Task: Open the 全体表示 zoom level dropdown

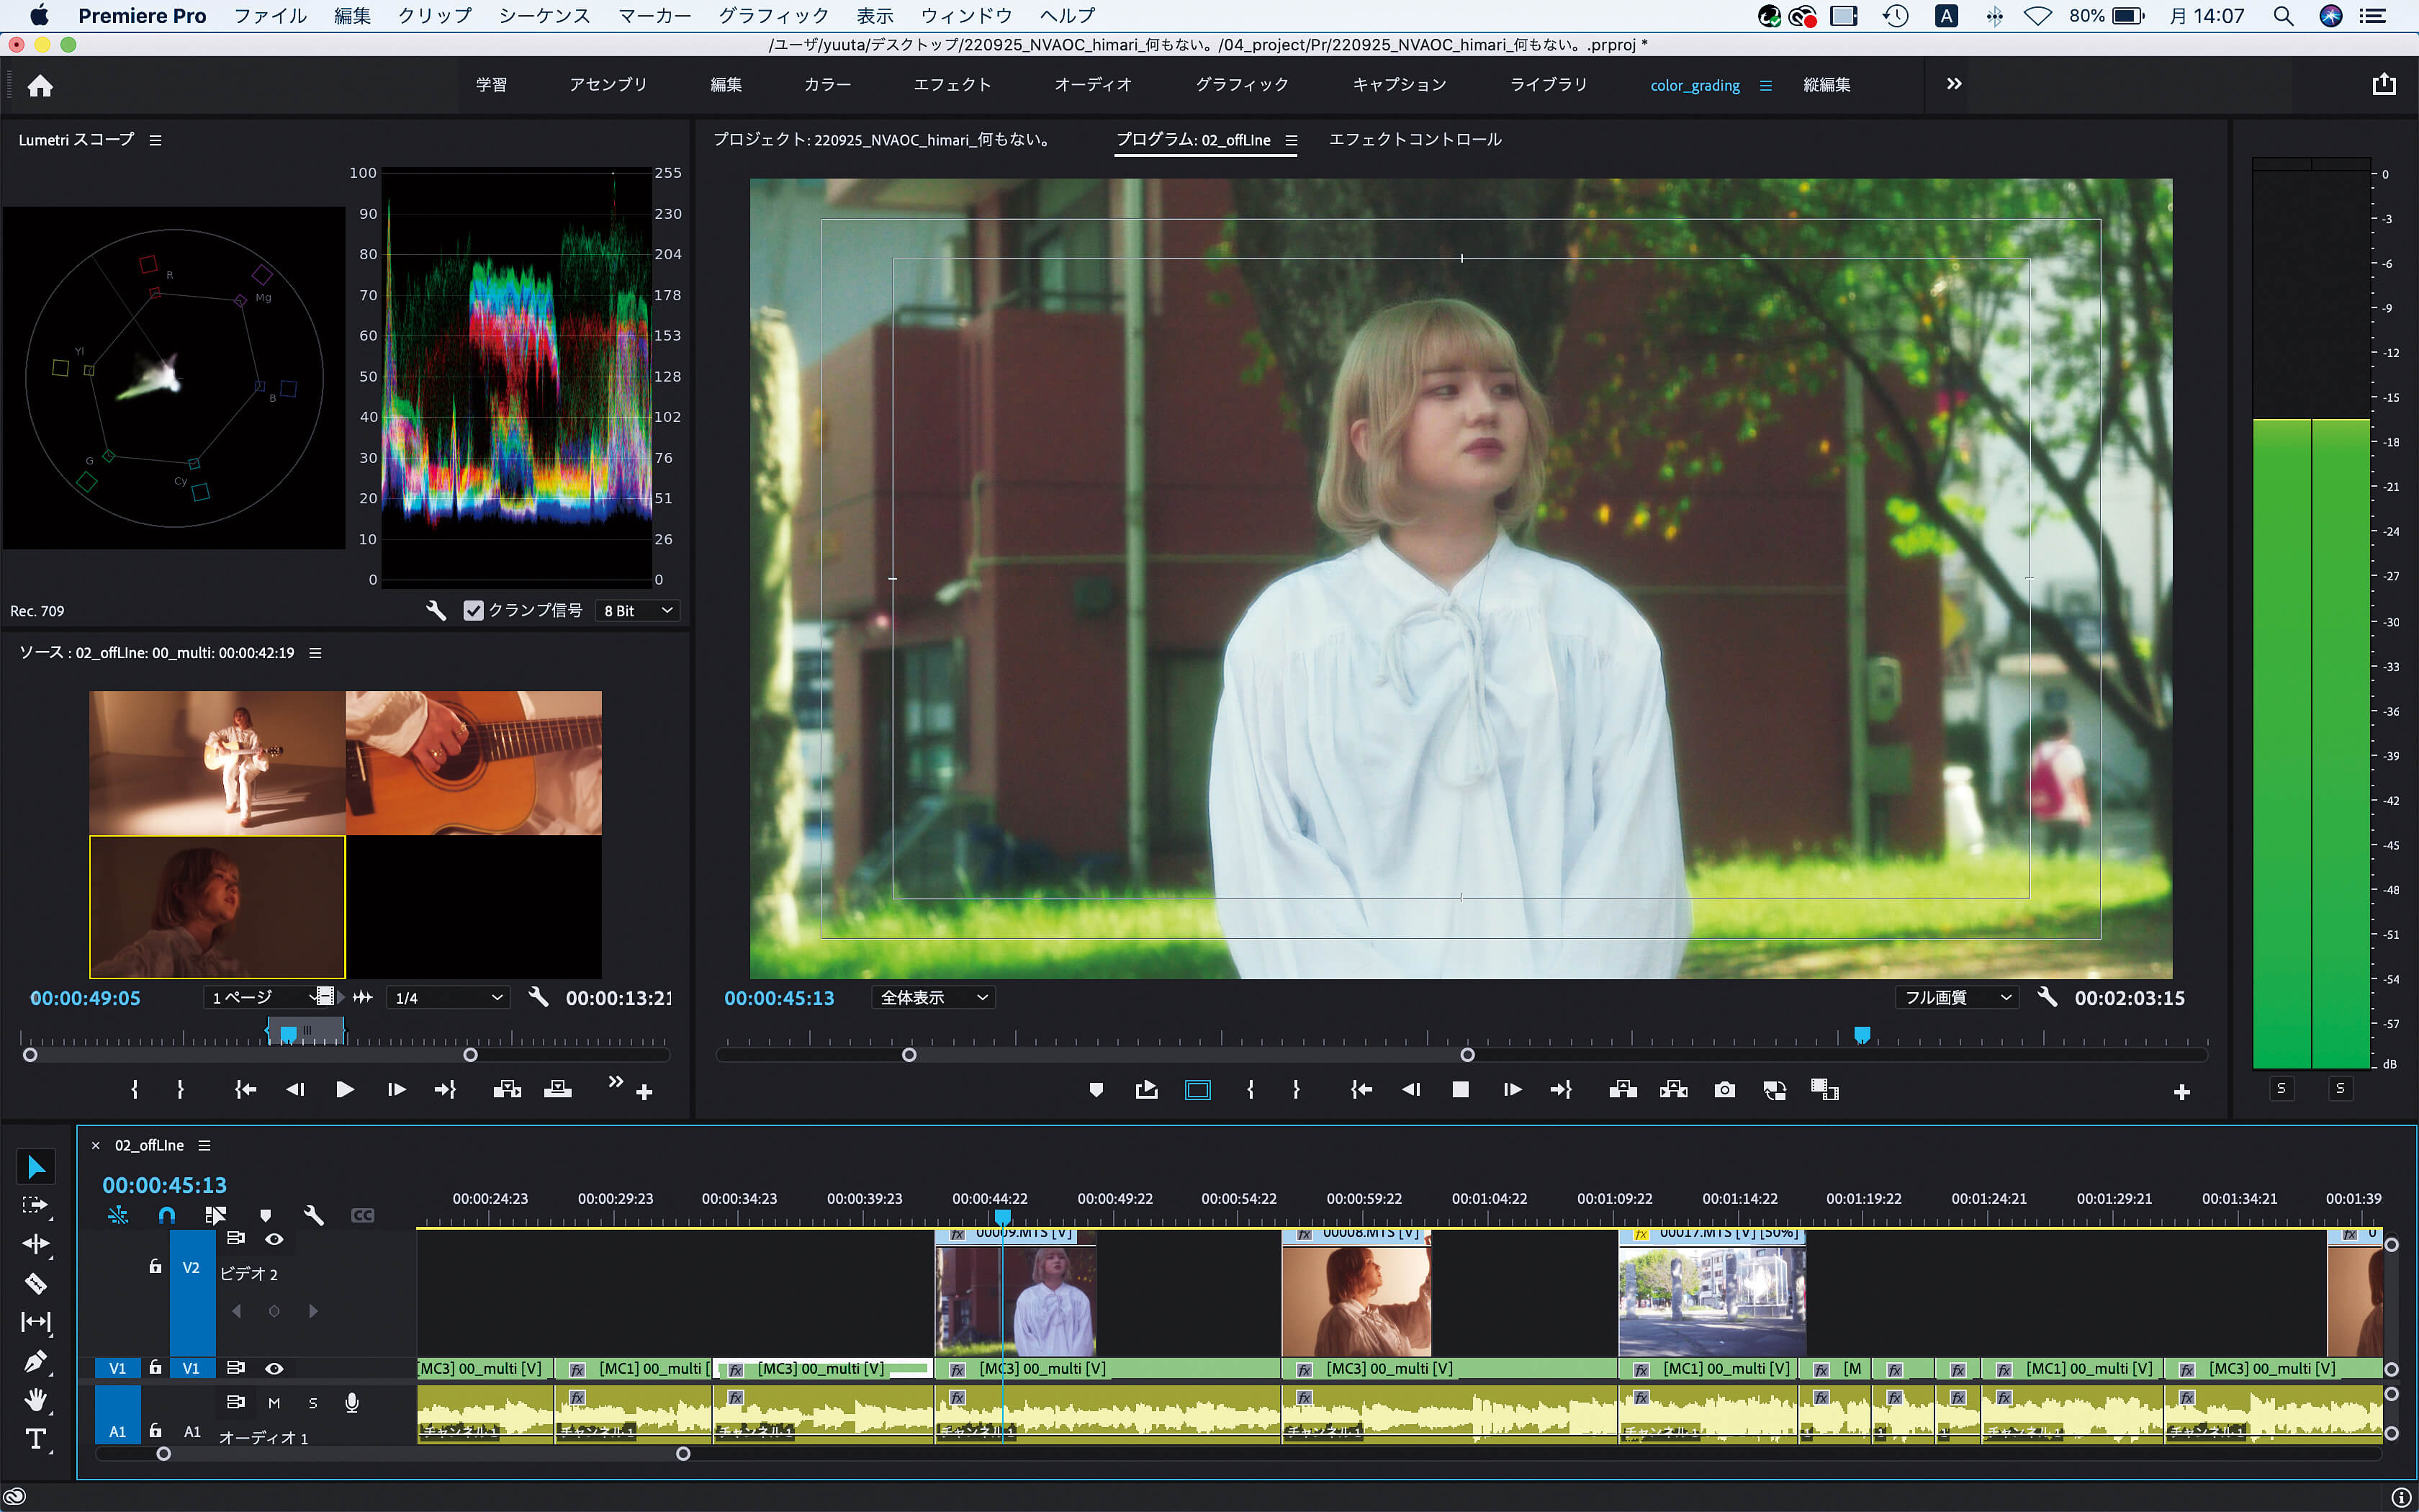Action: (932, 997)
